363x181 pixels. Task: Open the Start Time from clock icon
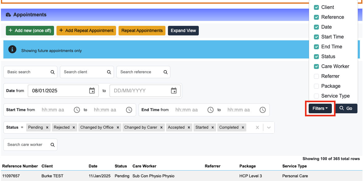[x=77, y=110]
